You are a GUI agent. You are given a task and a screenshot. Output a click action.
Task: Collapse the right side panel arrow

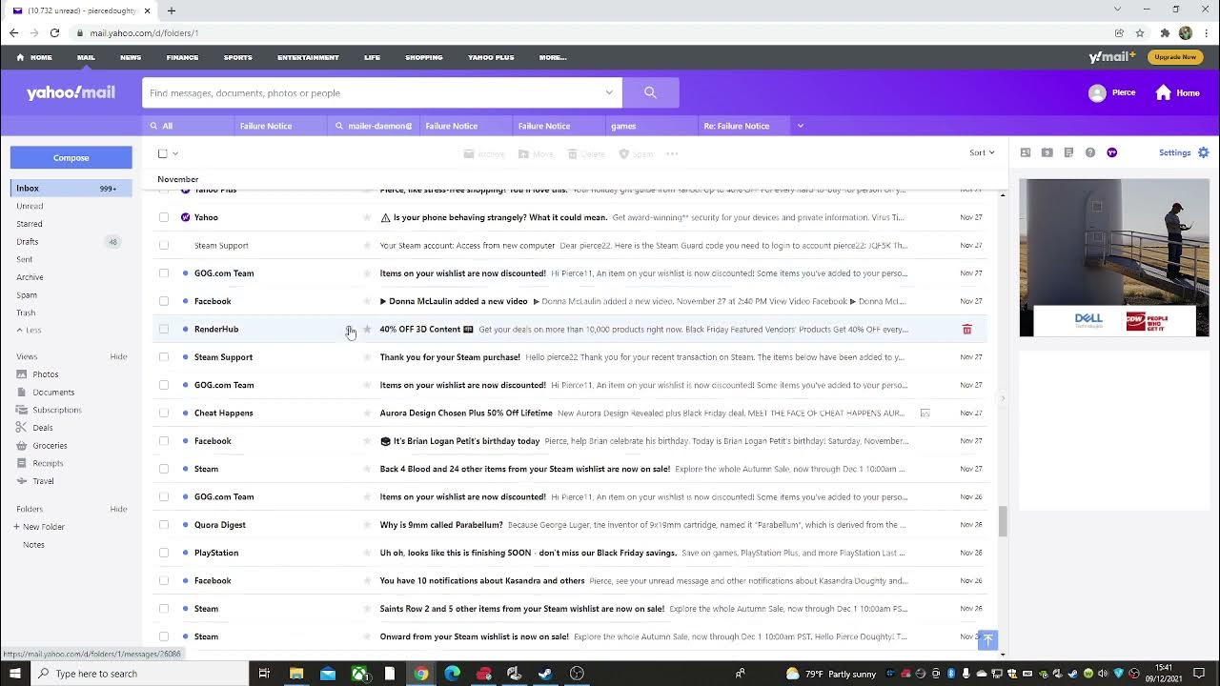[x=1002, y=398]
